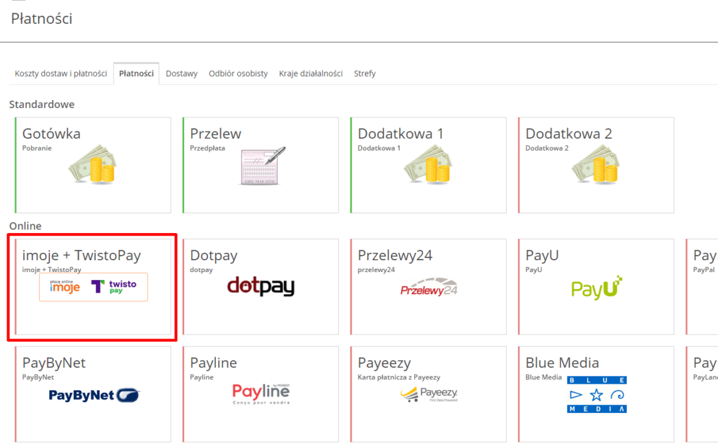The height and width of the screenshot is (448, 718).
Task: Open the partially visible PayPal tile
Action: tap(702, 287)
